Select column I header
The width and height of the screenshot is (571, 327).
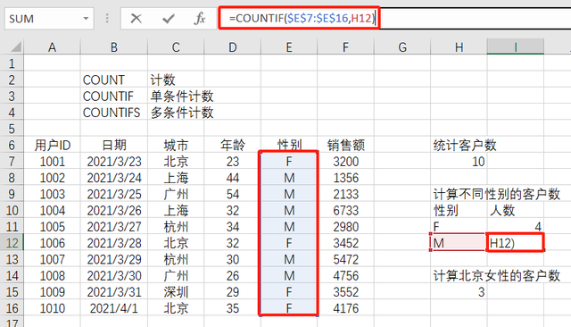[516, 47]
